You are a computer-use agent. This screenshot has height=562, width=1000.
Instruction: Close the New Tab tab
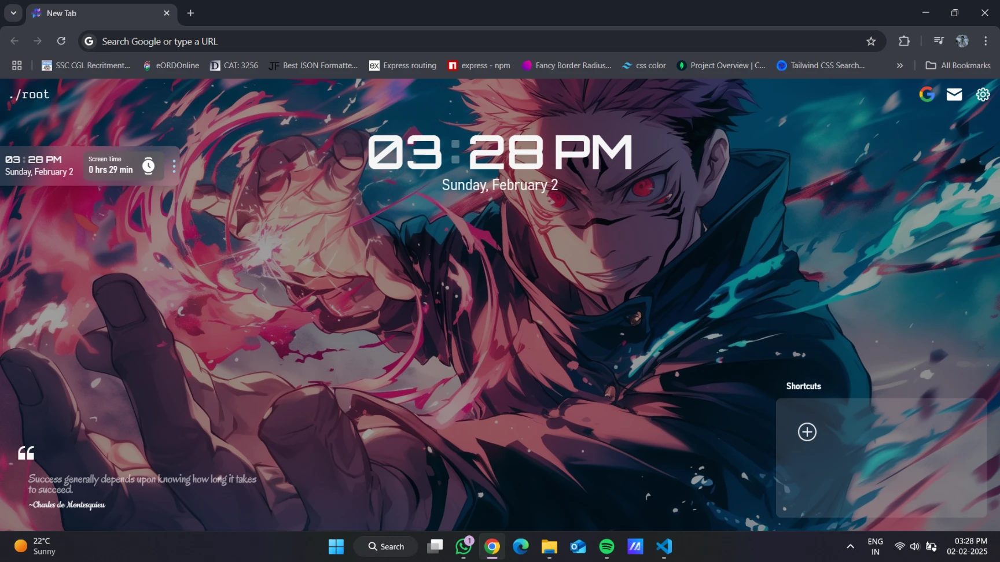coord(167,13)
